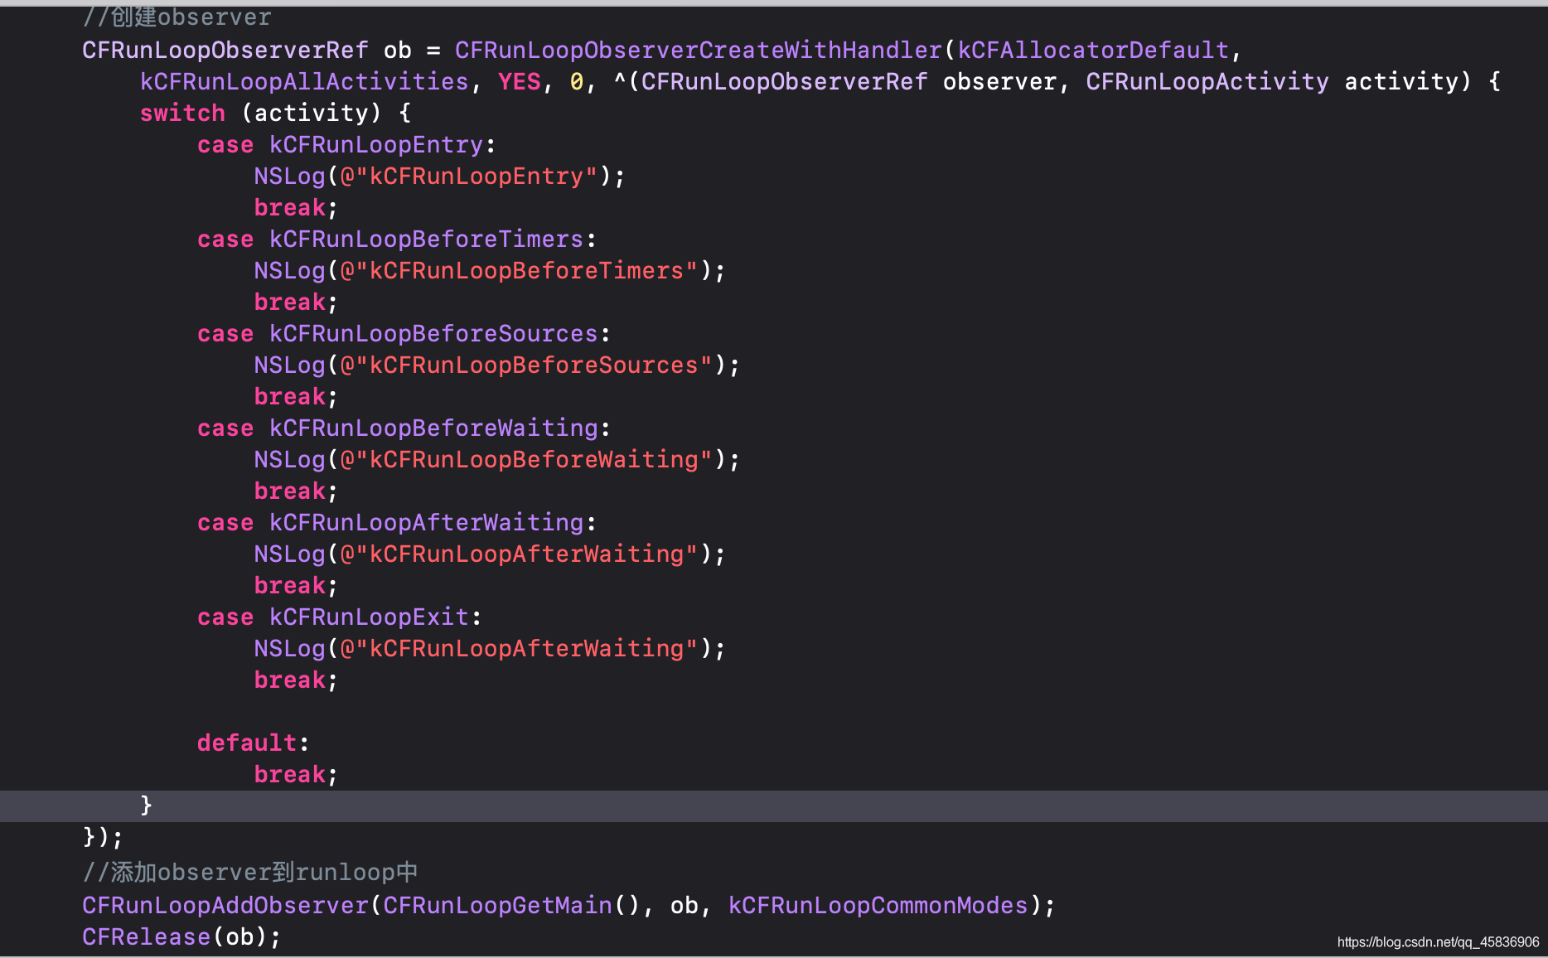Click case kCFRunLoopAfterWaiting label
This screenshot has width=1548, height=958.
click(396, 523)
